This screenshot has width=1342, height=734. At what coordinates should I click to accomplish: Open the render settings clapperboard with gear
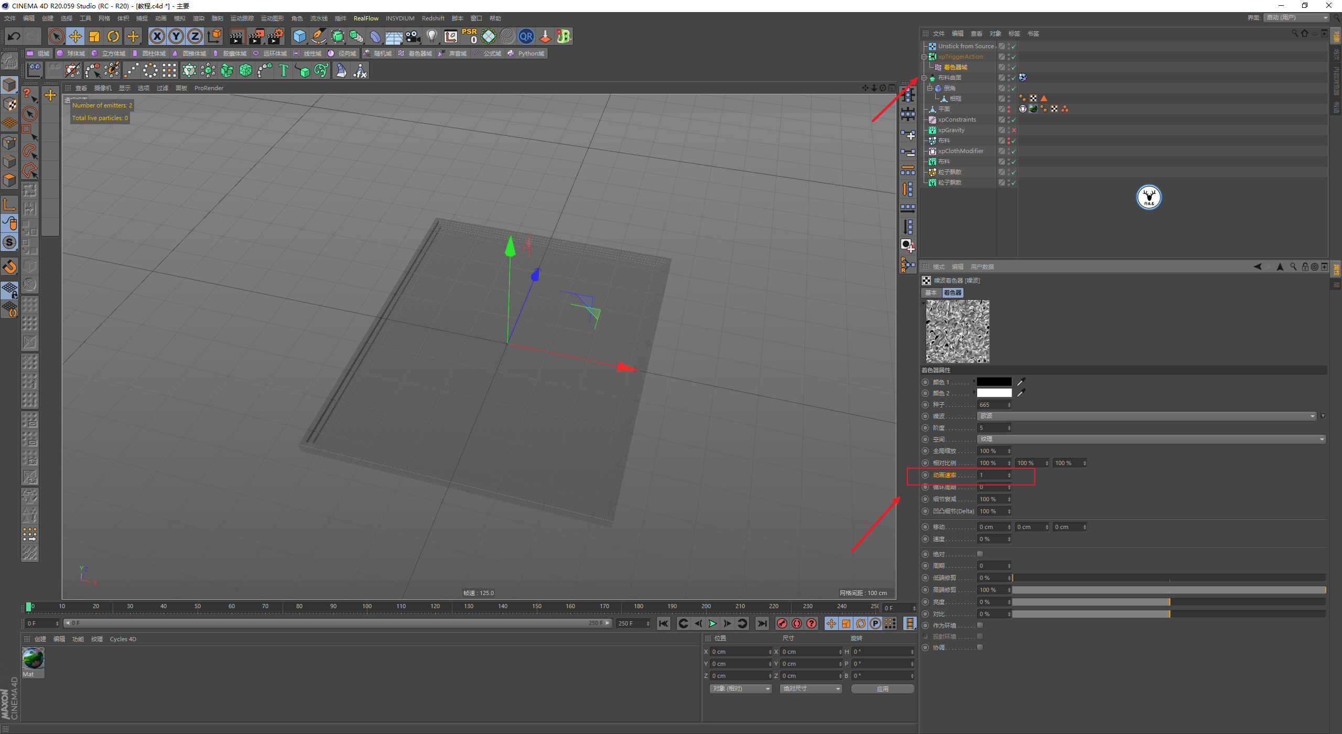[x=275, y=36]
